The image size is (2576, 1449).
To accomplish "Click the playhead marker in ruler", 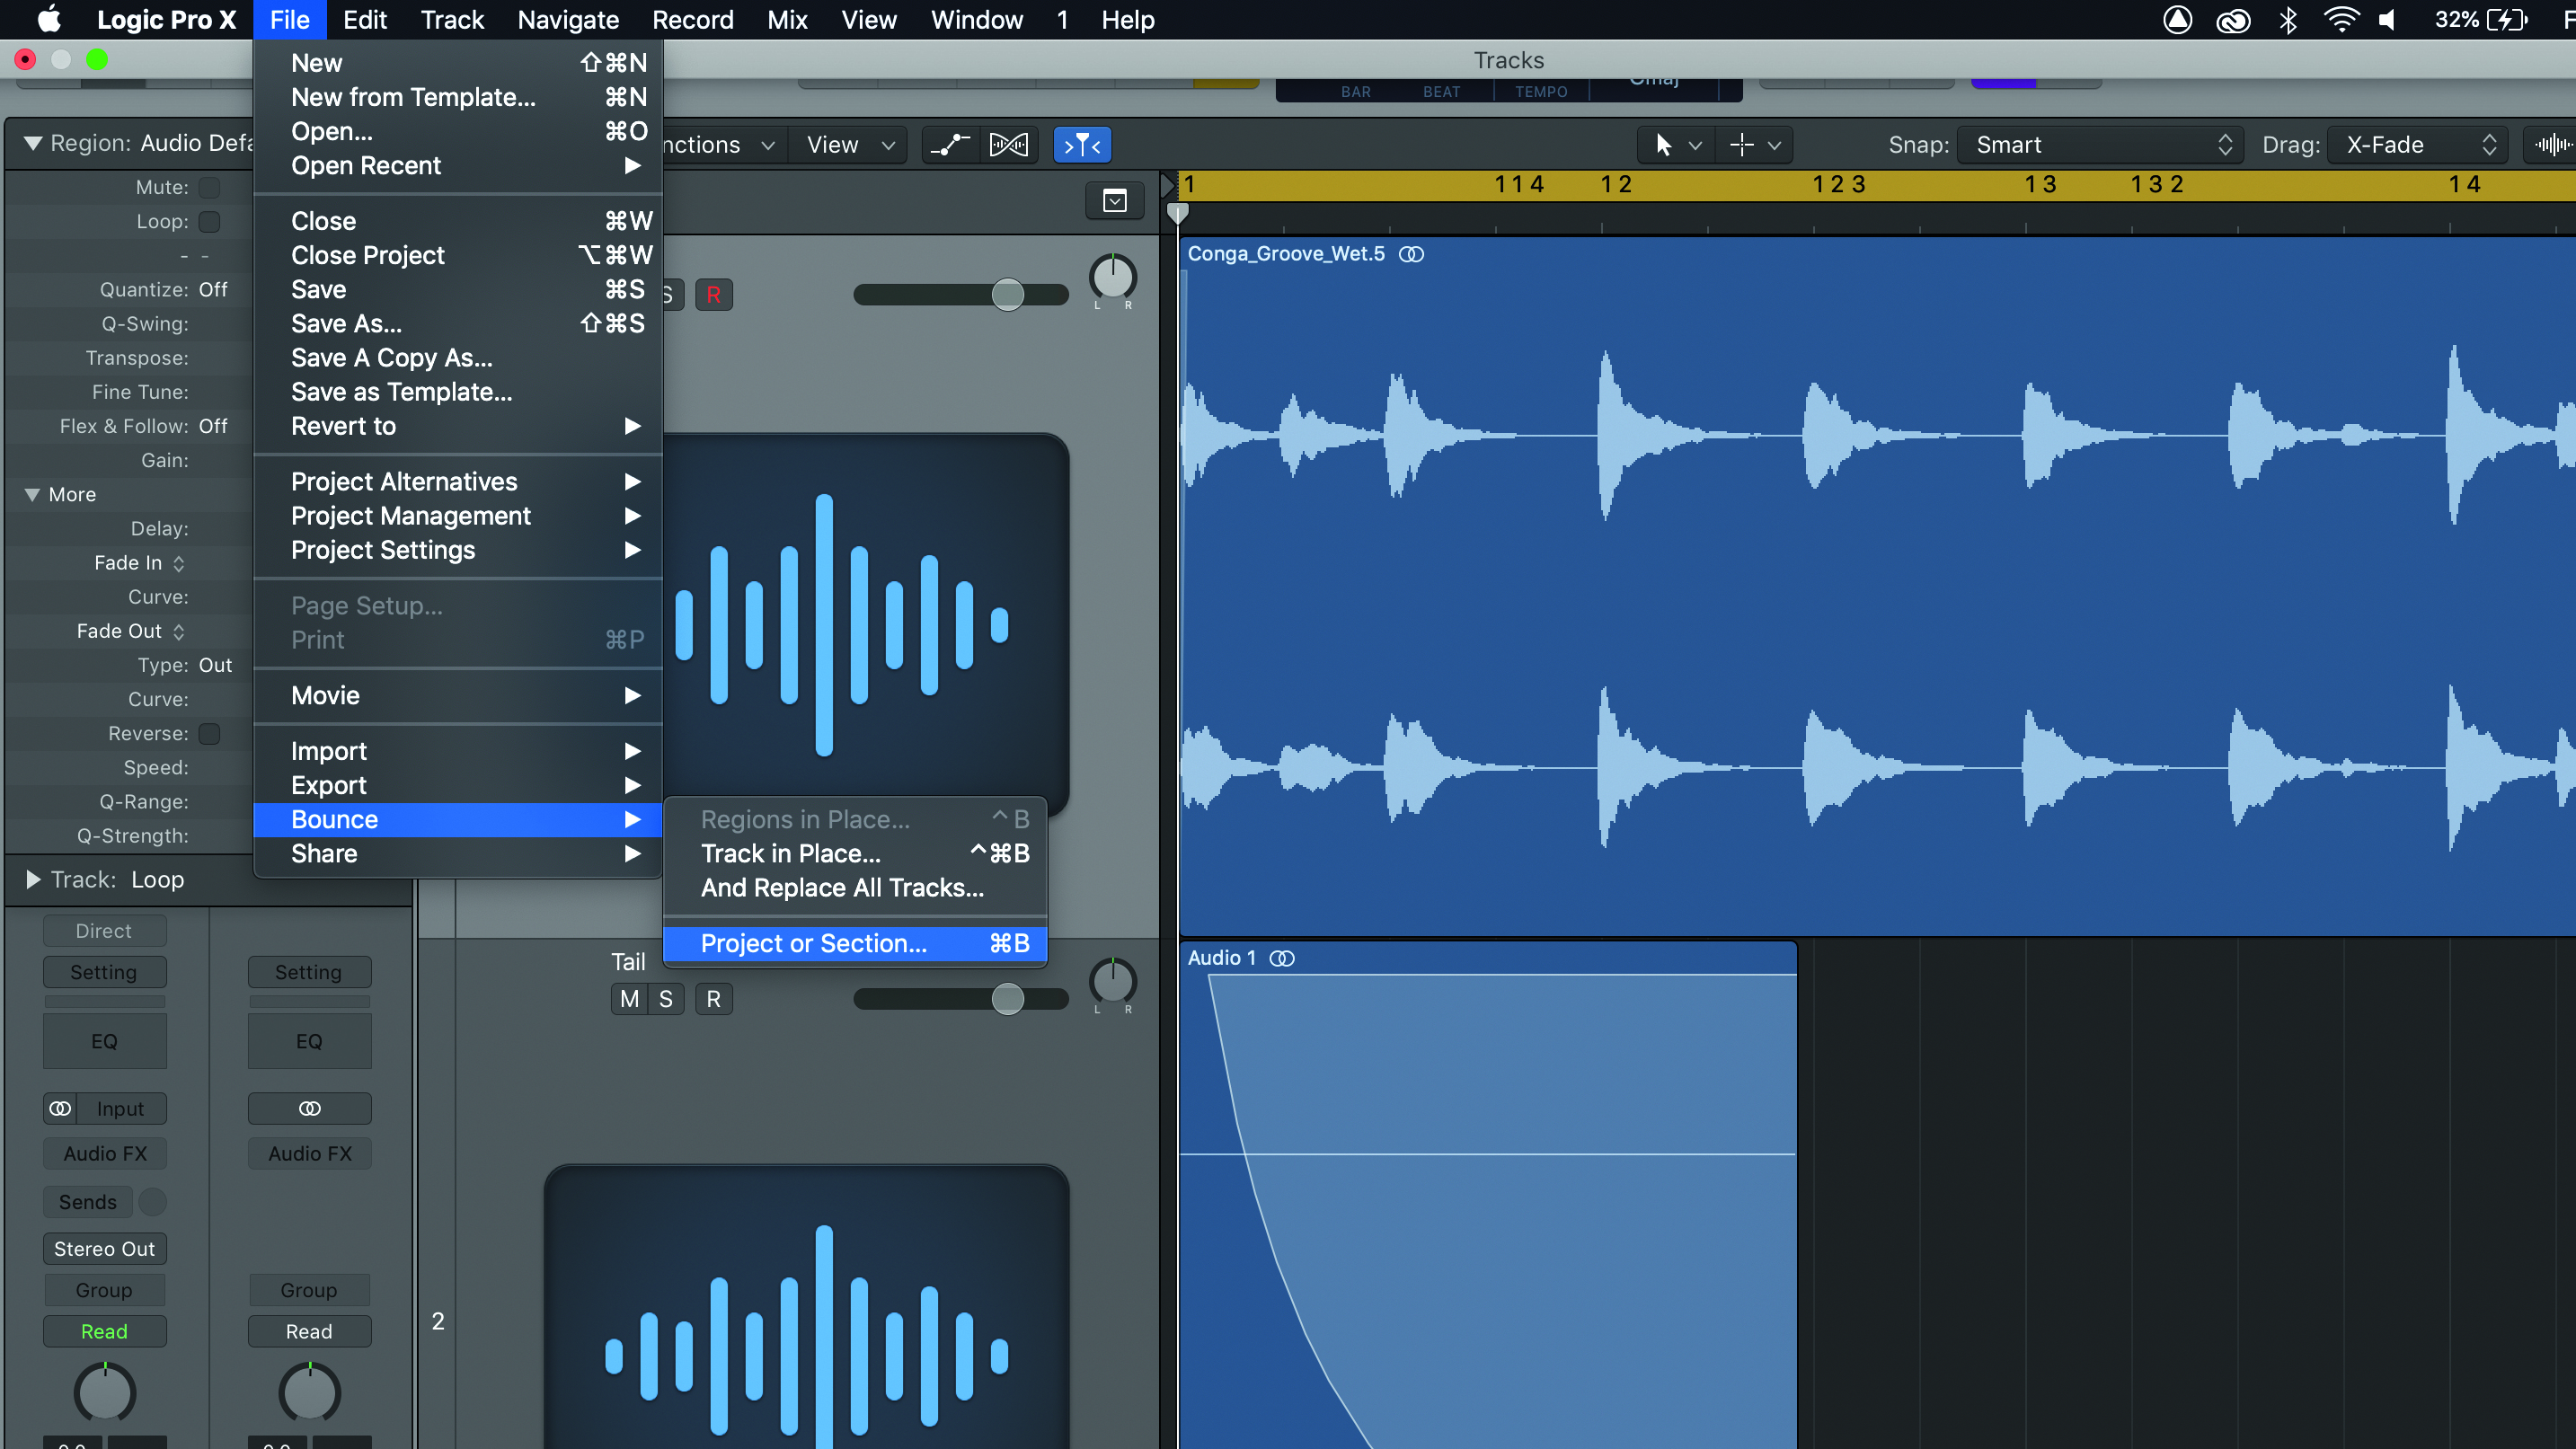I will pos(1178,212).
